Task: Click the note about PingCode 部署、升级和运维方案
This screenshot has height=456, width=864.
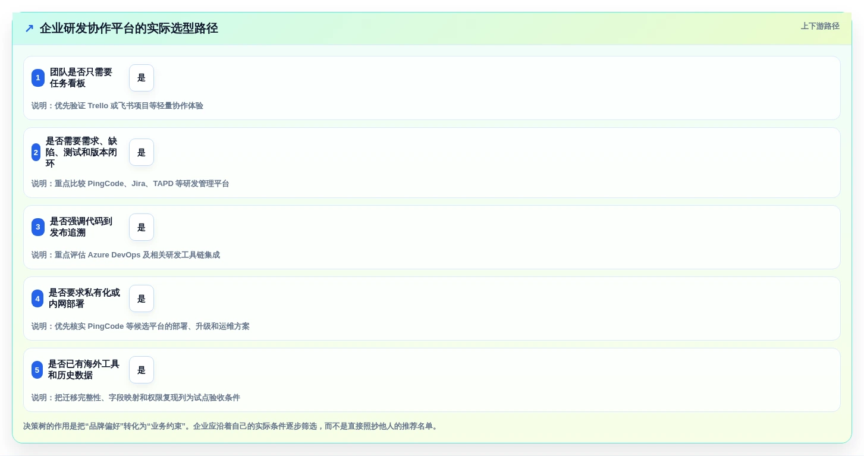Action: [140, 326]
